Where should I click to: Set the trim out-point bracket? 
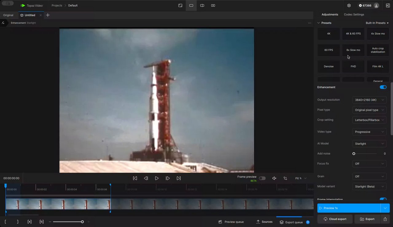pyautogui.click(x=18, y=222)
